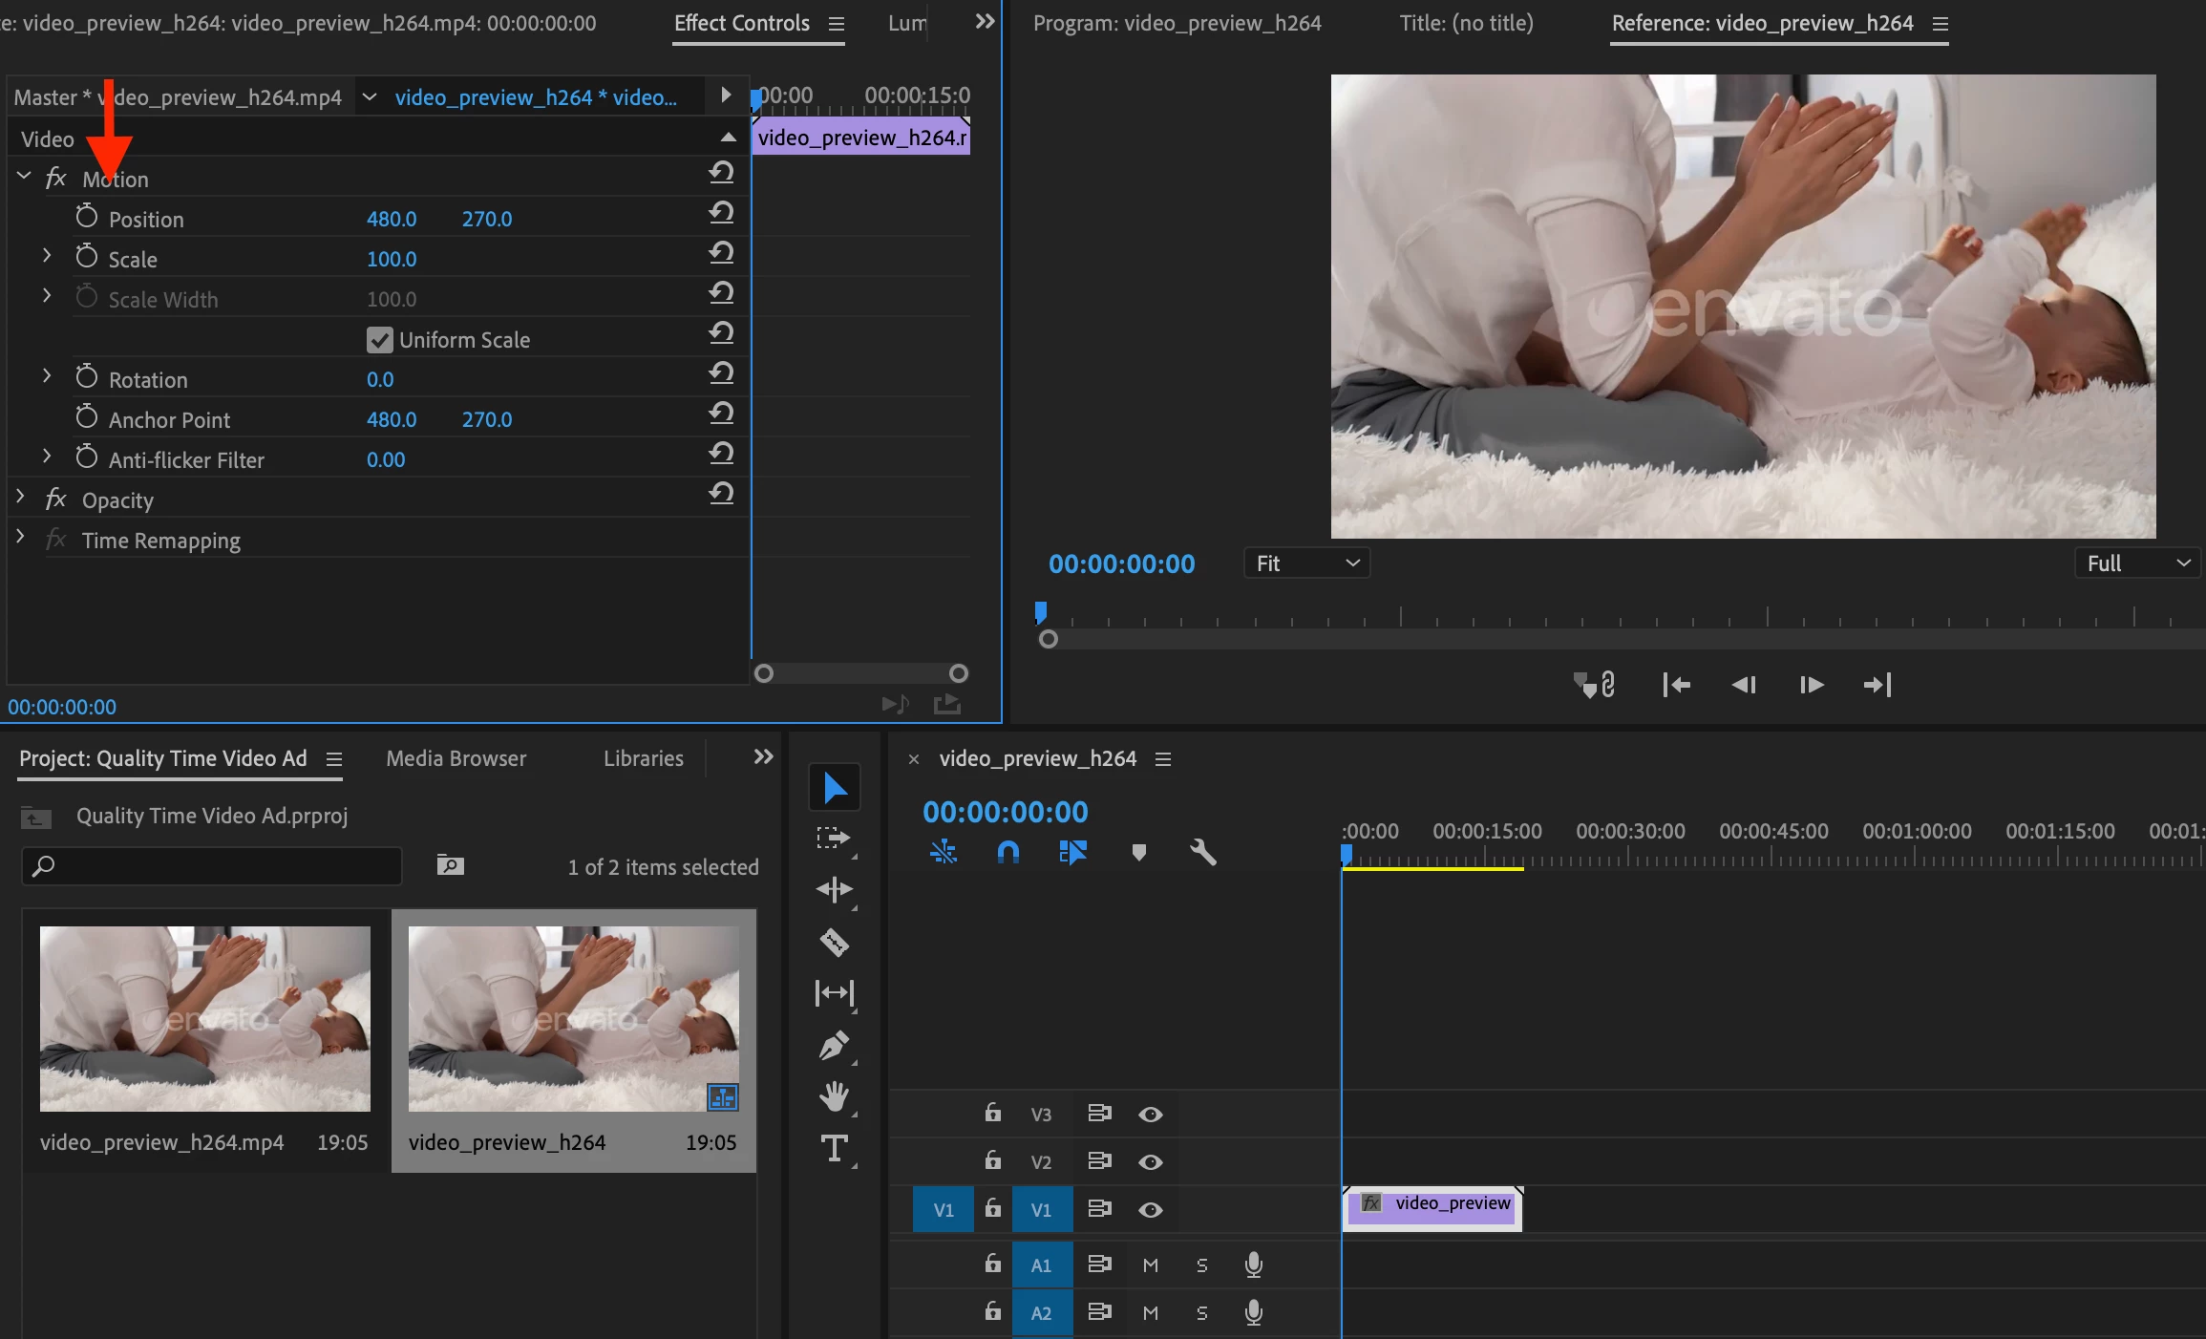Image resolution: width=2206 pixels, height=1339 pixels.
Task: Toggle timeline Snap magnet icon
Action: pos(1008,852)
